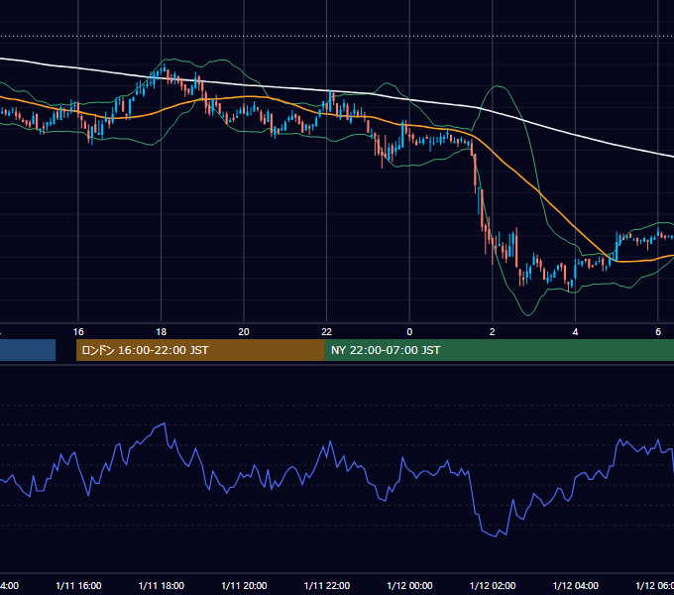The height and width of the screenshot is (595, 674).
Task: Click the '6' hour label on chart axis
Action: 658,332
